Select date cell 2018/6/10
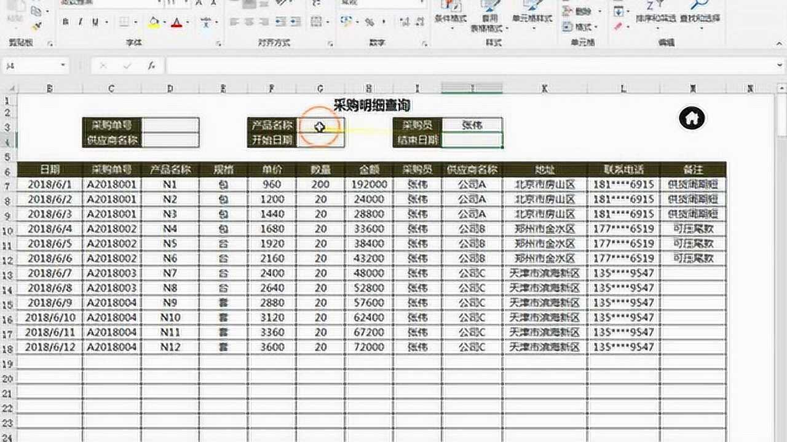Image resolution: width=787 pixels, height=442 pixels. click(x=50, y=317)
